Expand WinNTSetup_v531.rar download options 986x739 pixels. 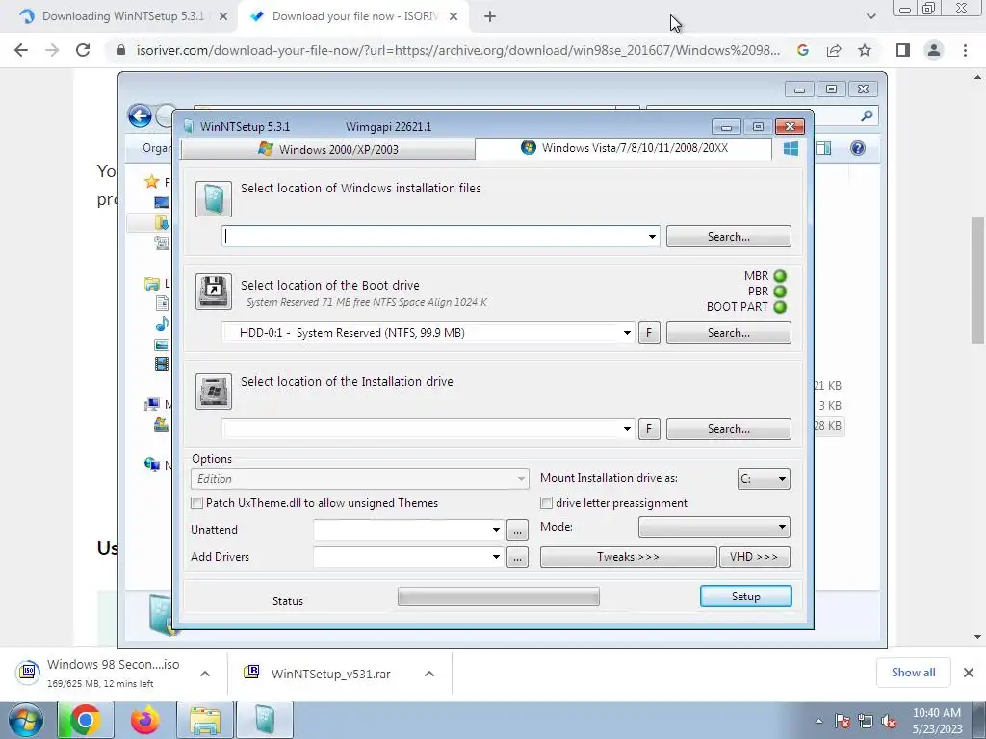click(429, 674)
